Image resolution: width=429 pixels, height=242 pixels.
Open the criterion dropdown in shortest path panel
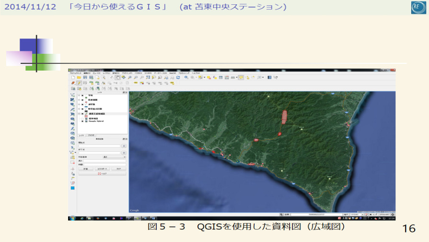coord(115,157)
